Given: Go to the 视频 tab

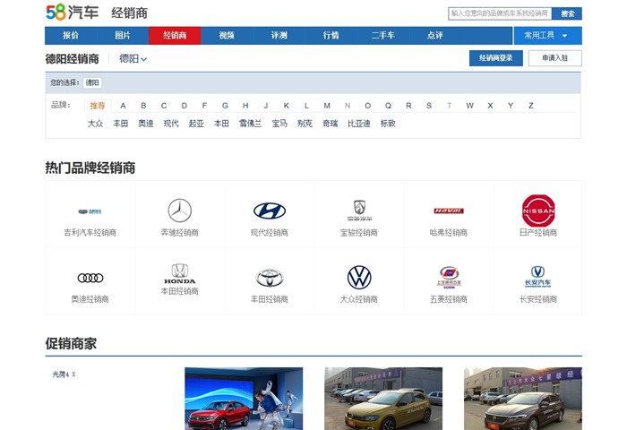Looking at the screenshot, I should click(227, 36).
